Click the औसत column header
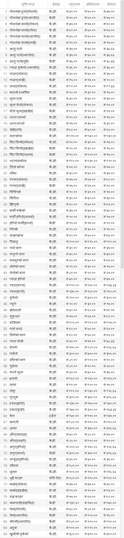 click(111, 4)
